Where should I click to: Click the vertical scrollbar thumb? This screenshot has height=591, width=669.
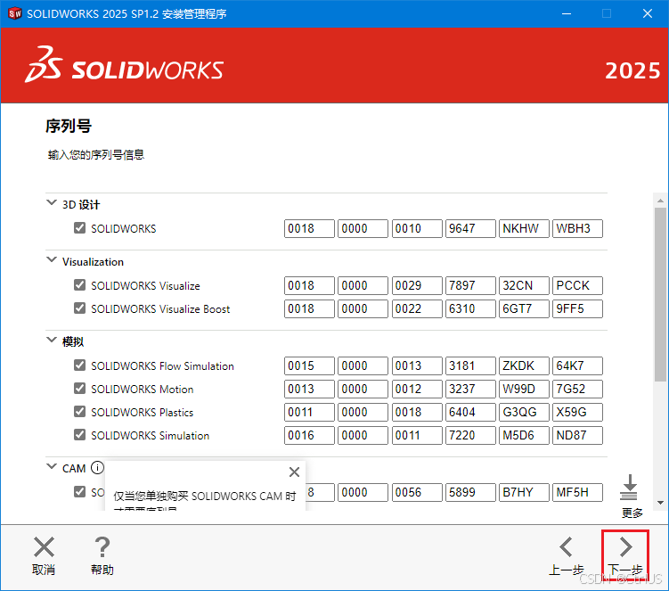point(660,294)
